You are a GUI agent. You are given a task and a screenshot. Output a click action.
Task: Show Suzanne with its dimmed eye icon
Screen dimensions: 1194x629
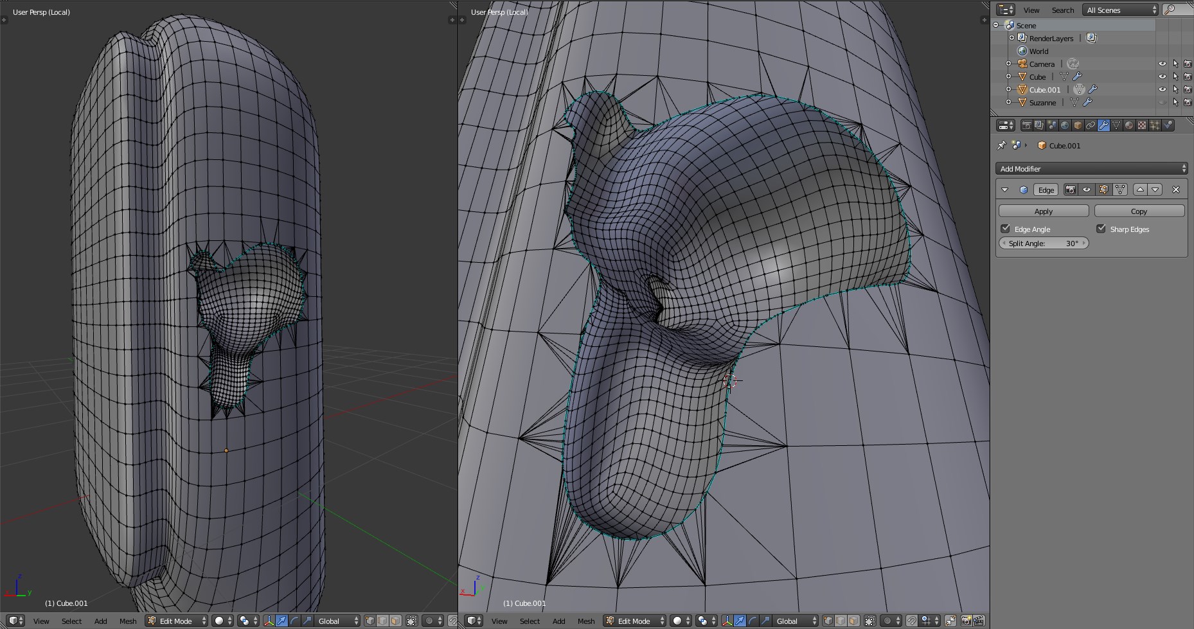[x=1162, y=102]
